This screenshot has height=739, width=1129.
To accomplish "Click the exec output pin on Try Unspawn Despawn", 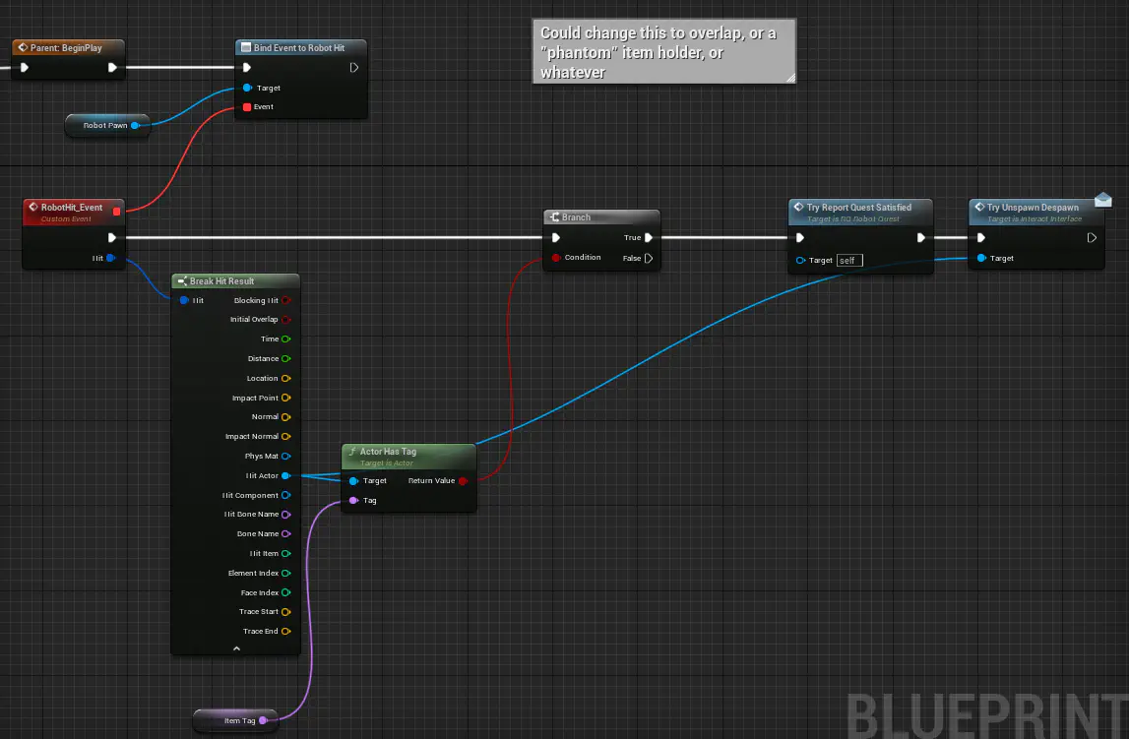I will point(1092,237).
